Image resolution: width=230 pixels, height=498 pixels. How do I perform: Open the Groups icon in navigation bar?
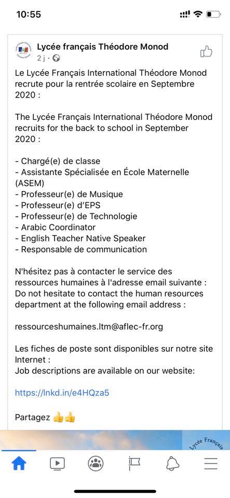(x=96, y=464)
